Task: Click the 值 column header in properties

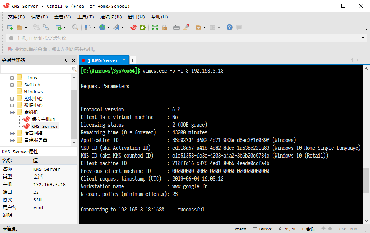Action: point(55,161)
